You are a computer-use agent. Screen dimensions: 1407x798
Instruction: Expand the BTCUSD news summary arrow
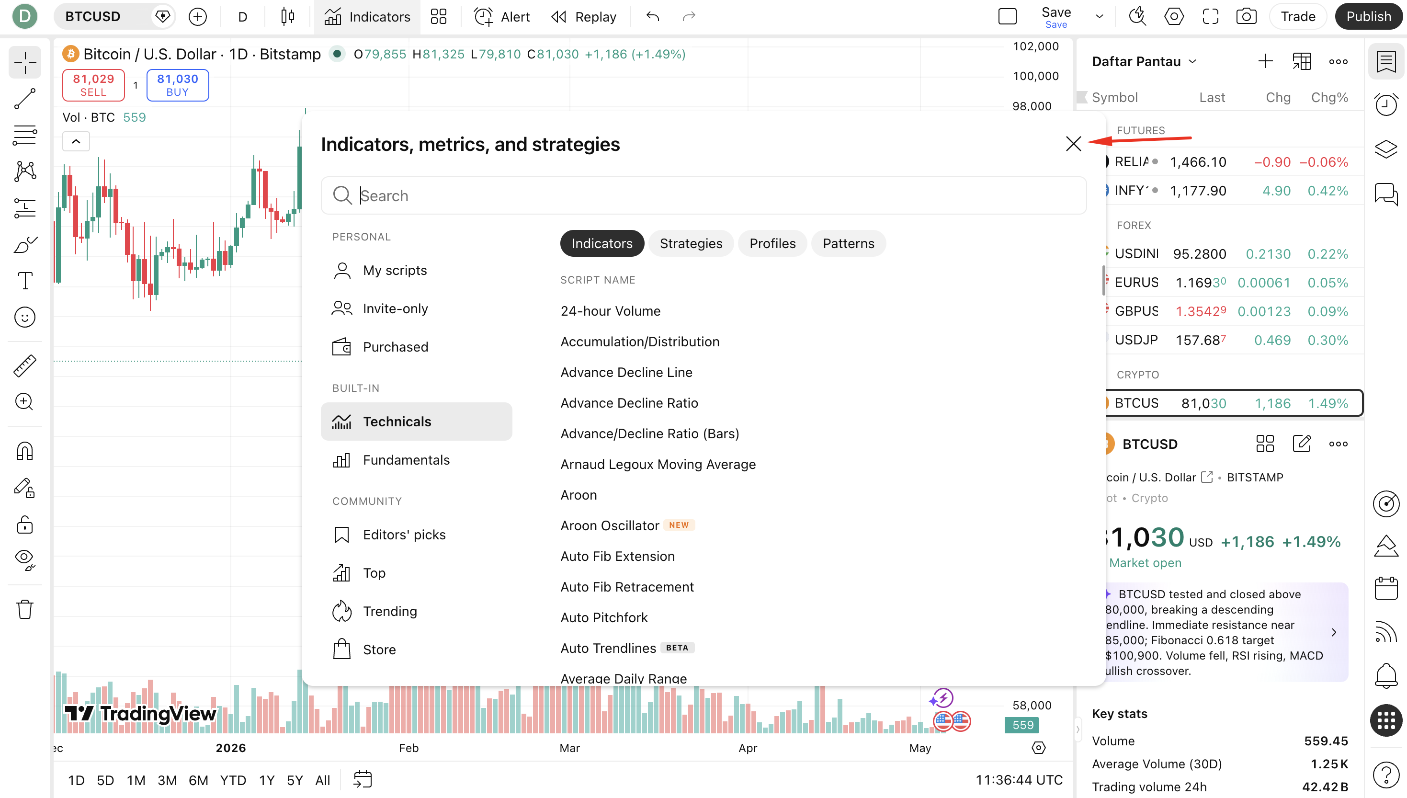1334,632
